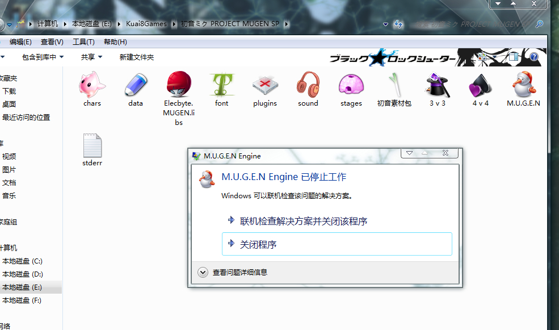Select the 4 v 4 launcher
The height and width of the screenshot is (330, 559).
click(481, 89)
